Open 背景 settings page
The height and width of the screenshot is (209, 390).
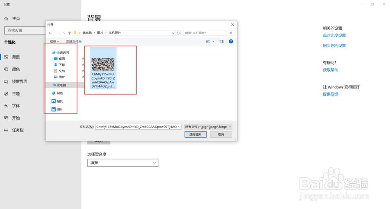(x=16, y=57)
